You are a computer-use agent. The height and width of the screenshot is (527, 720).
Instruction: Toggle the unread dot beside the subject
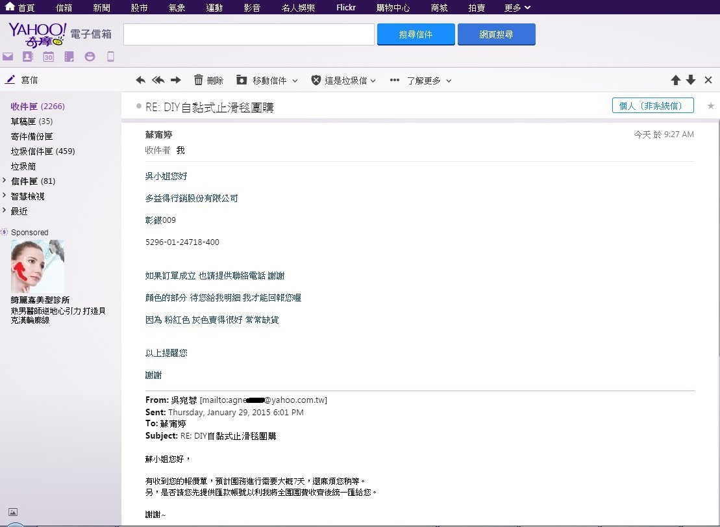click(x=139, y=106)
